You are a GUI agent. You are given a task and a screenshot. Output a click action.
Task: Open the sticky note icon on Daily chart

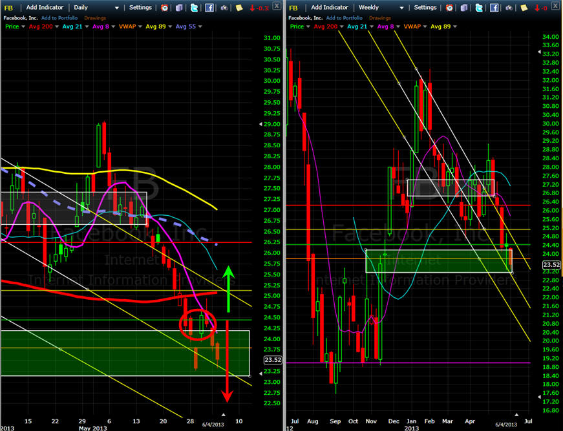pos(239,8)
